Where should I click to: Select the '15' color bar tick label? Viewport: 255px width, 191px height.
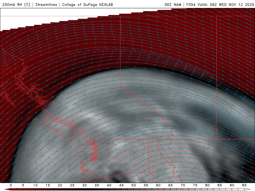(x=47, y=185)
